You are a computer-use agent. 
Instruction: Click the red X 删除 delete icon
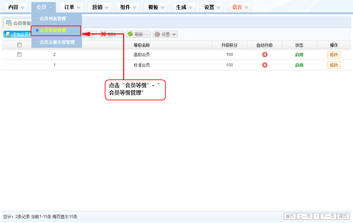[x=104, y=34]
